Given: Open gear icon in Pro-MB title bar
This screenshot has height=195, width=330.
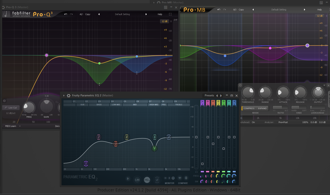Looking at the screenshot, I should point(159,2).
